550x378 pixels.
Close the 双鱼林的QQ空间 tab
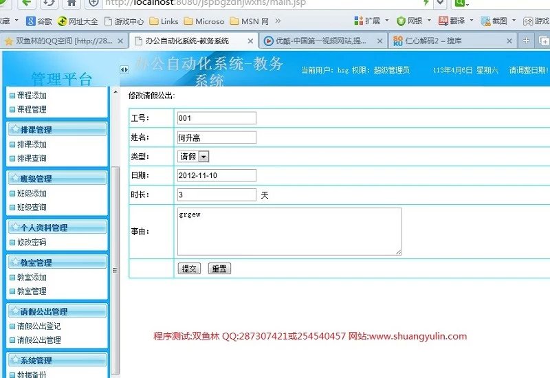pos(120,41)
